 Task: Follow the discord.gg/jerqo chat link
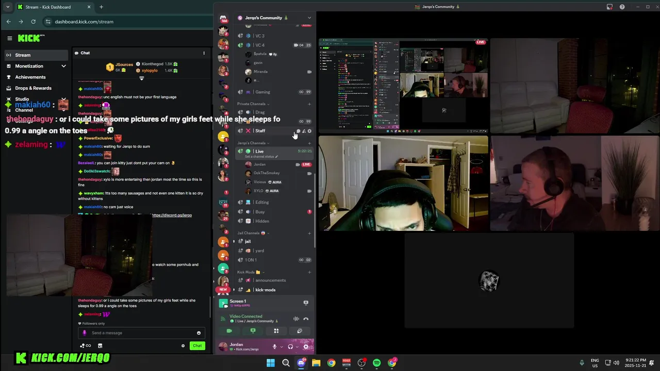[172, 215]
